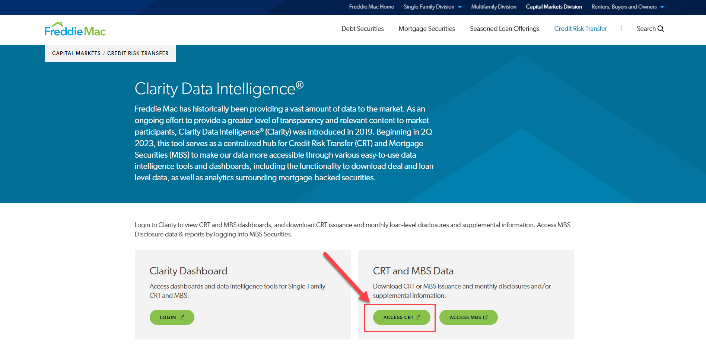Open Freddie Mac Home link
The height and width of the screenshot is (348, 706).
tap(371, 7)
